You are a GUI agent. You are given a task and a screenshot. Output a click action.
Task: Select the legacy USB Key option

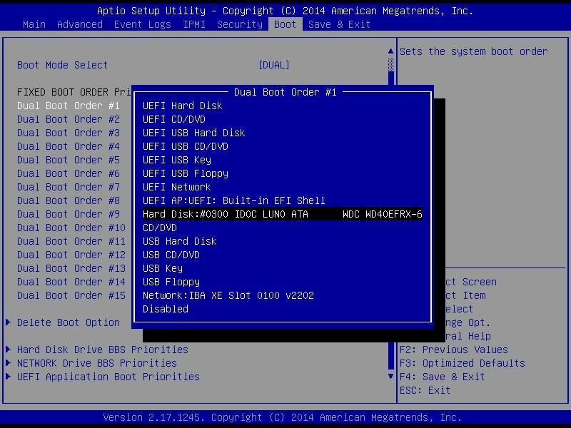(163, 268)
